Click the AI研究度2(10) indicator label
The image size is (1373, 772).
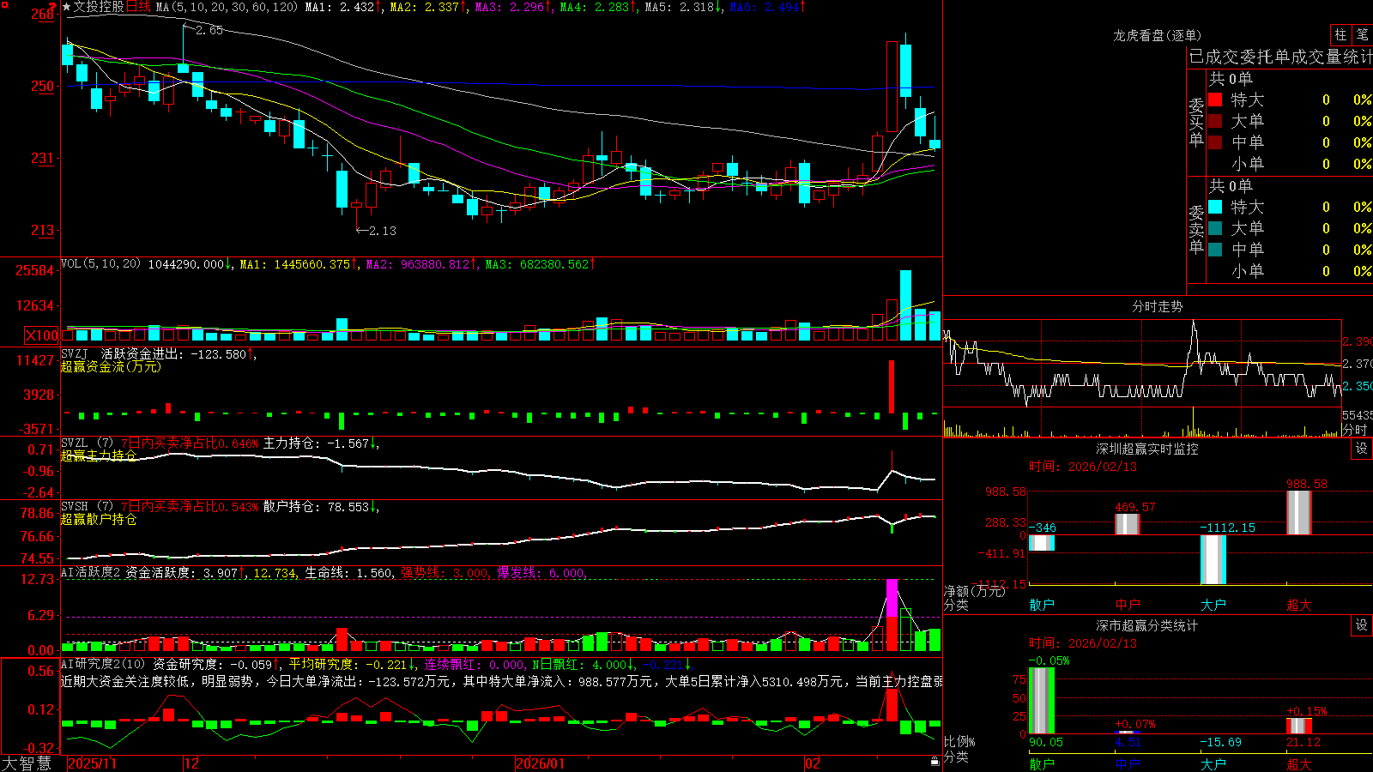click(103, 664)
